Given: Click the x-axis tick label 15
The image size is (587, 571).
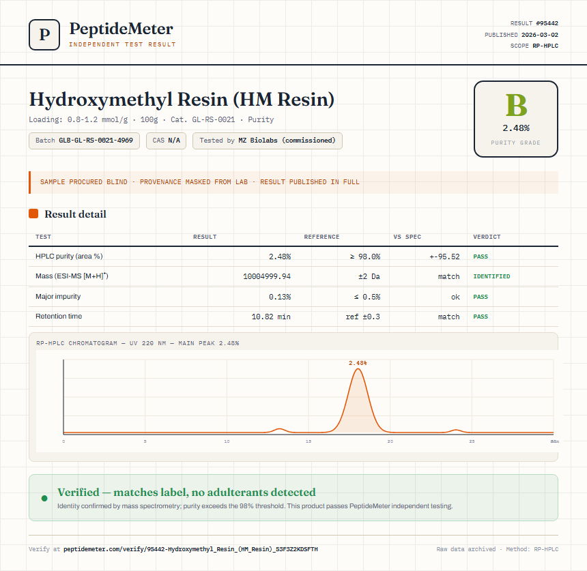Looking at the screenshot, I should (309, 441).
